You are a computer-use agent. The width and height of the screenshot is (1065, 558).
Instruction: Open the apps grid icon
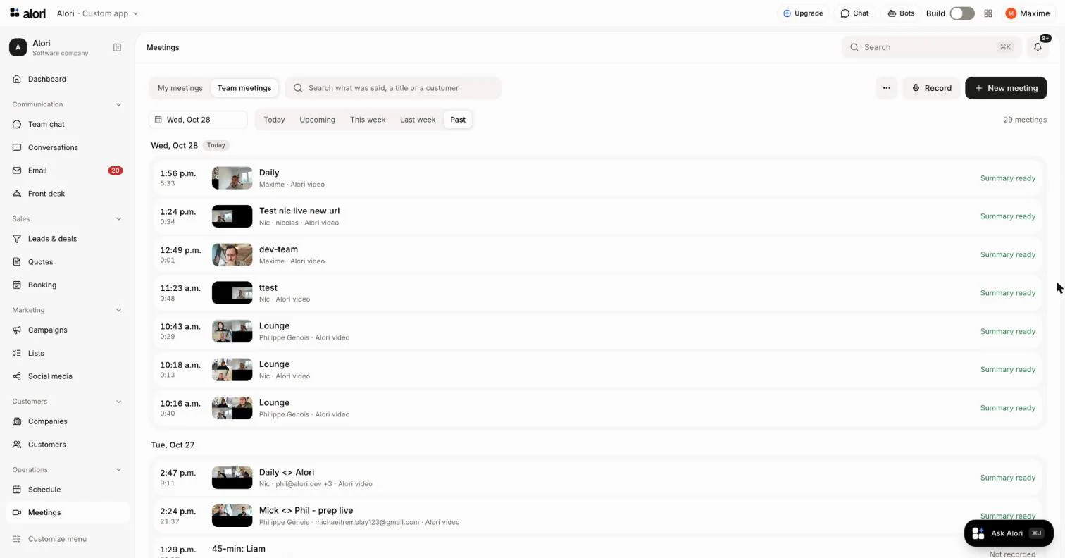pyautogui.click(x=988, y=13)
